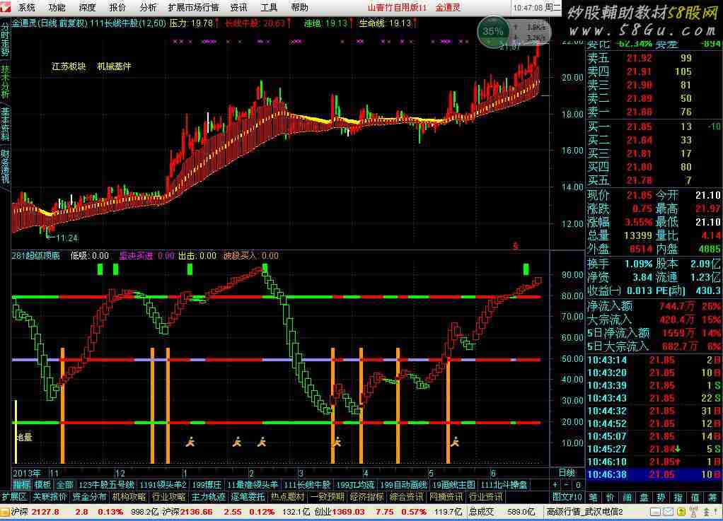Click the 机械基件 industry link

click(x=114, y=66)
